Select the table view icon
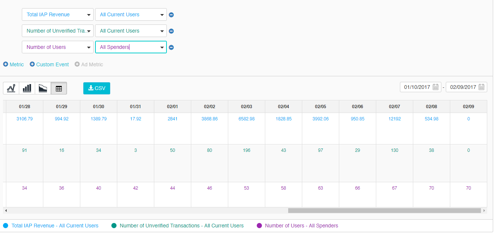Viewport: 495px width, 240px height. [59, 88]
